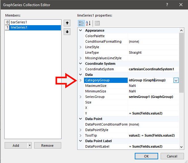Expand the LineStyle property
Image resolution: width=188 pixels, height=163 pixels.
[x=81, y=47]
